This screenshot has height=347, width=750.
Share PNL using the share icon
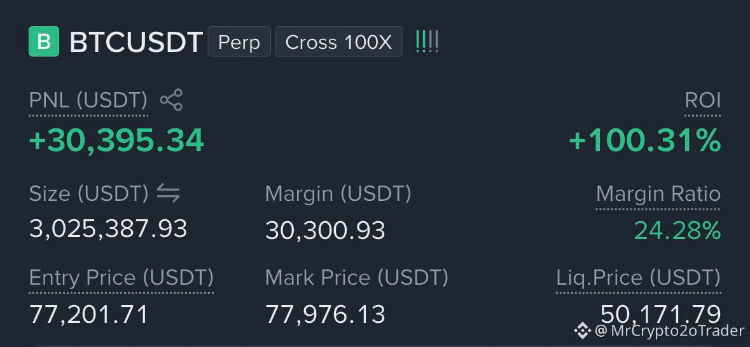(171, 100)
